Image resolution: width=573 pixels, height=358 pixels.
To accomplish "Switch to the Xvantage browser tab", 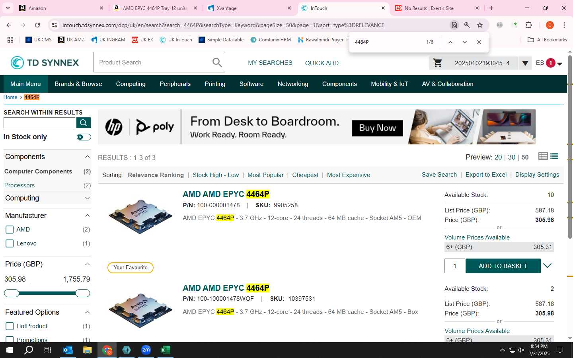I will pyautogui.click(x=249, y=8).
